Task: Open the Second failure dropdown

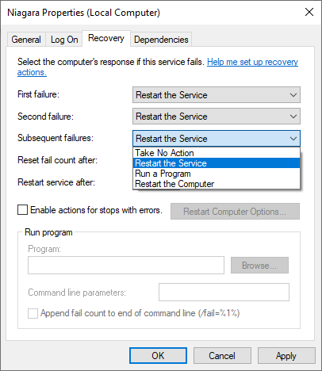Action: (x=217, y=117)
